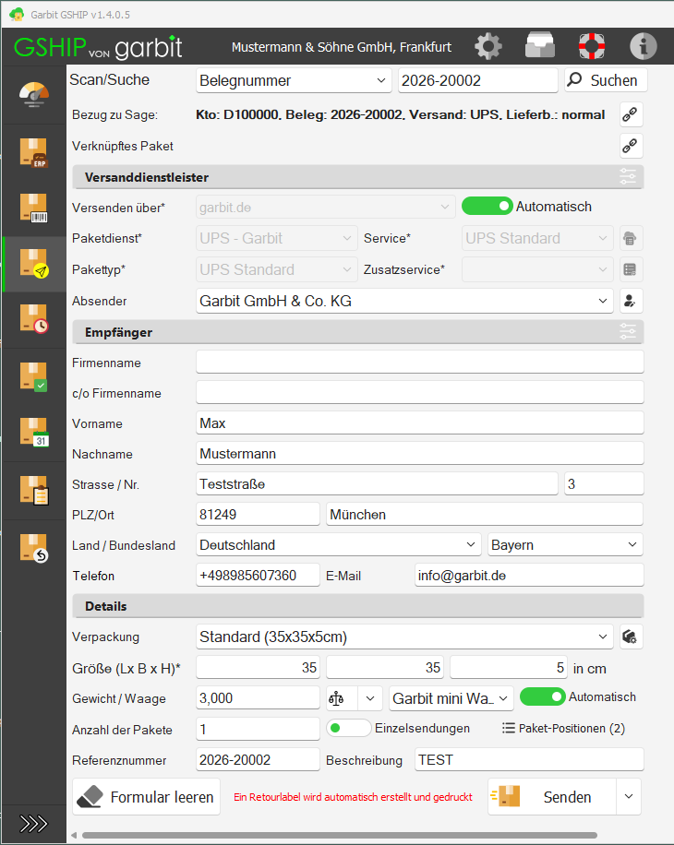Click the Anzahl der Pakete field
Screen dimensions: 674x845
(258, 729)
